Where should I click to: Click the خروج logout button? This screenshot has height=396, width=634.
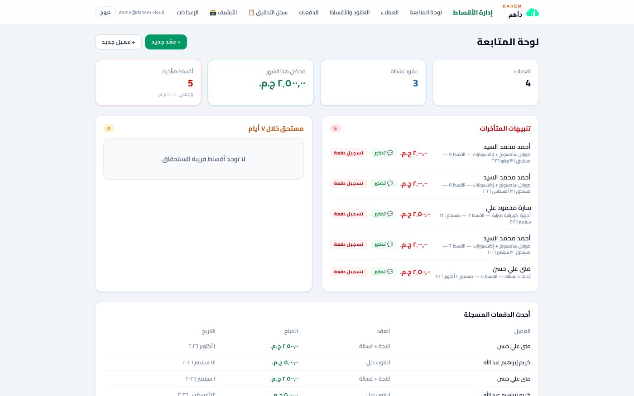pyautogui.click(x=106, y=12)
